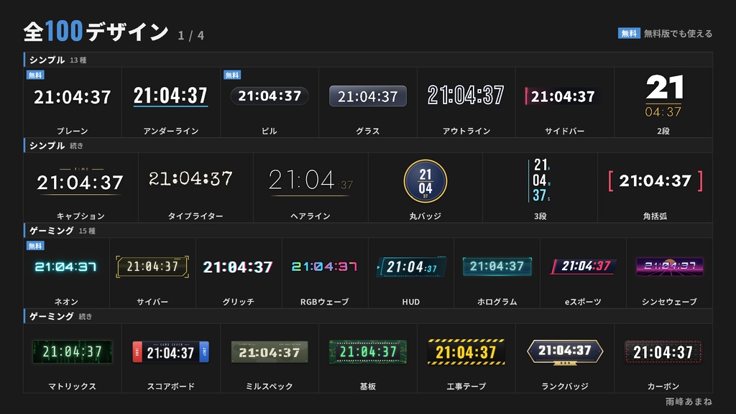Screen dimensions: 736x414
Task: Select the プレーン clock design
Action: pyautogui.click(x=73, y=102)
